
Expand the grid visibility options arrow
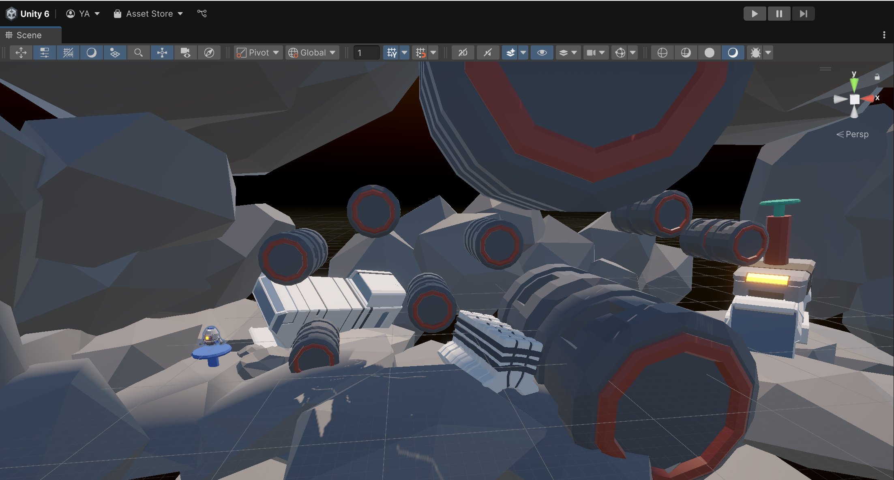pos(405,53)
